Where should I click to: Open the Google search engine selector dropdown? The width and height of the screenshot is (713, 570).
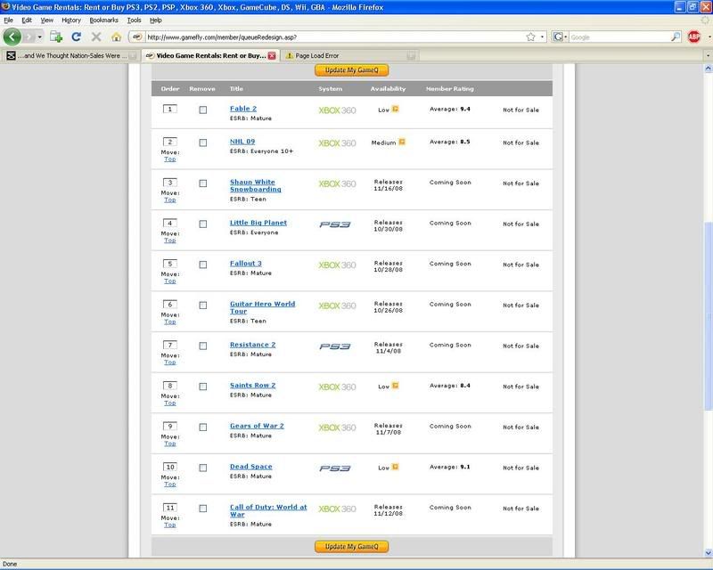(560, 37)
